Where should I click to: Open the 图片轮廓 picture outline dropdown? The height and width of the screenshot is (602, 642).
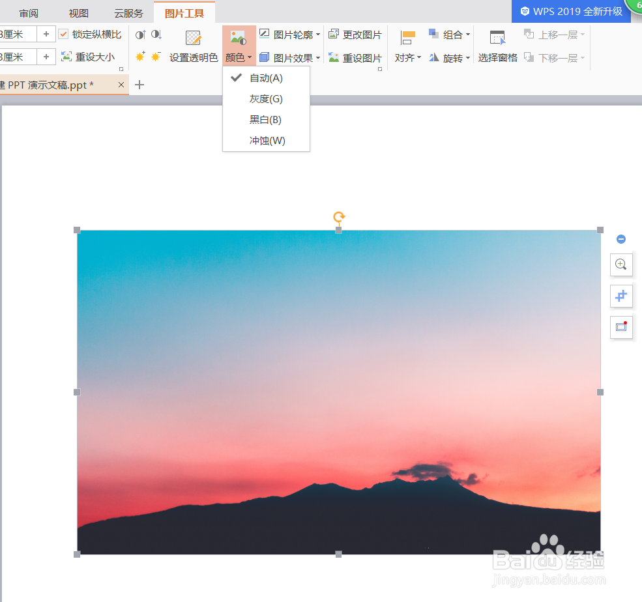(290, 35)
